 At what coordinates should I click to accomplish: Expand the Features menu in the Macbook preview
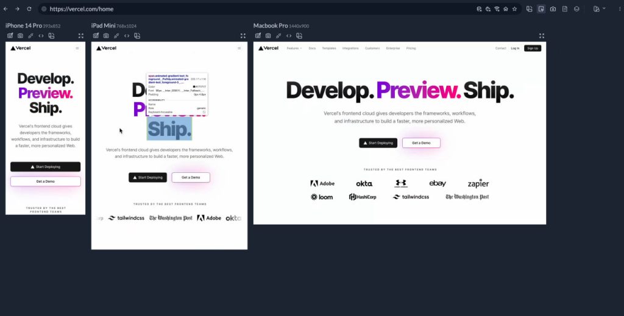pyautogui.click(x=294, y=48)
